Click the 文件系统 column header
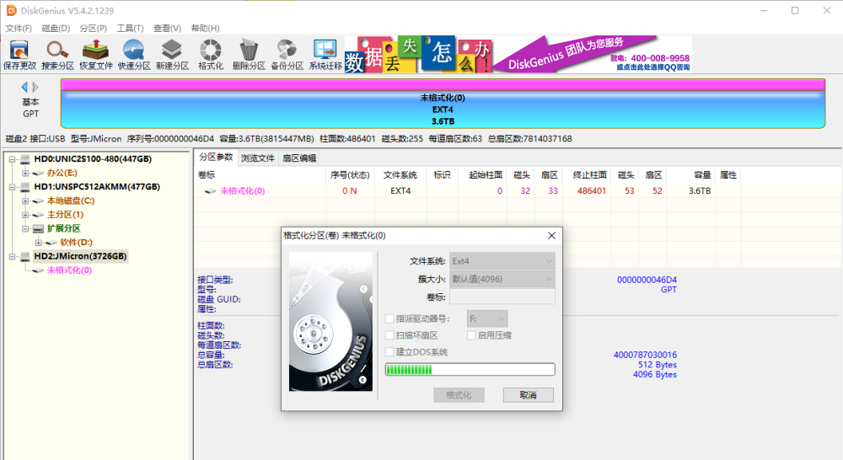The width and height of the screenshot is (843, 460). (400, 174)
